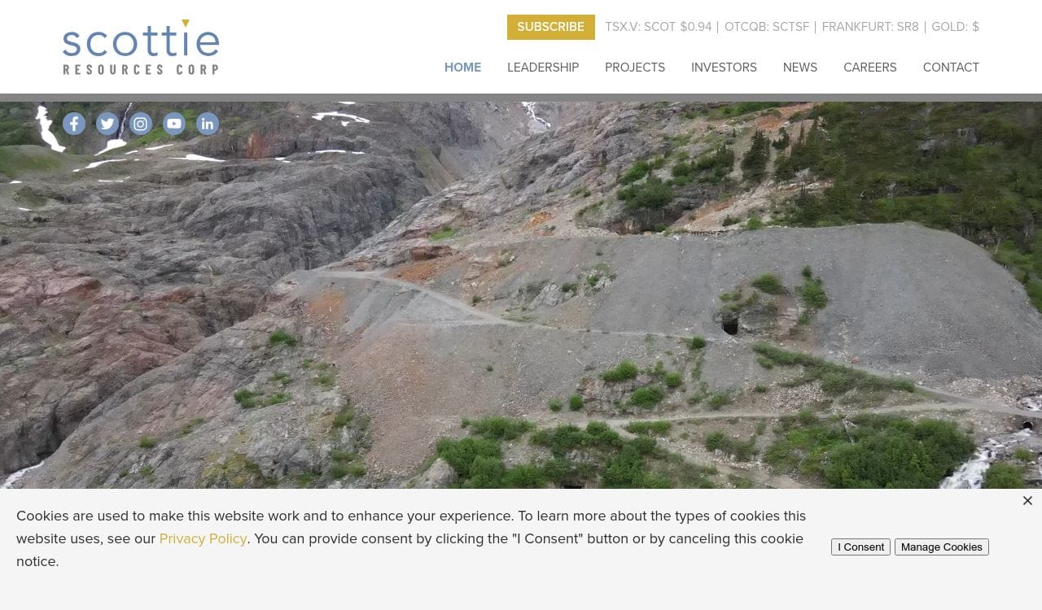Open the Facebook social icon
1042x610 pixels.
(x=74, y=124)
